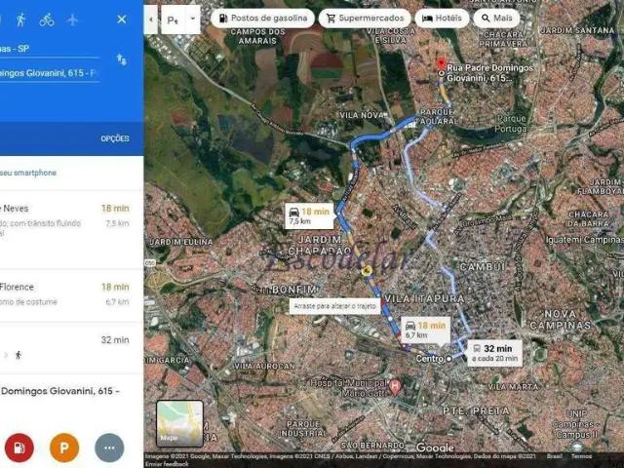Click the NOVA CAMPINAS neighborhood label

[561, 320]
